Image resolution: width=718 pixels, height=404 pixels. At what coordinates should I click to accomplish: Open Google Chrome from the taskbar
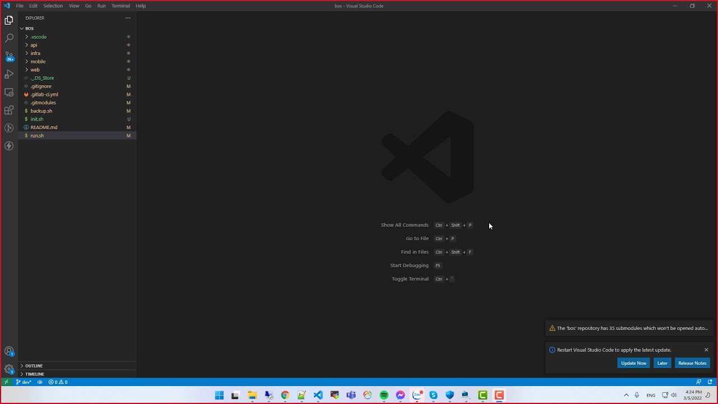[285, 395]
